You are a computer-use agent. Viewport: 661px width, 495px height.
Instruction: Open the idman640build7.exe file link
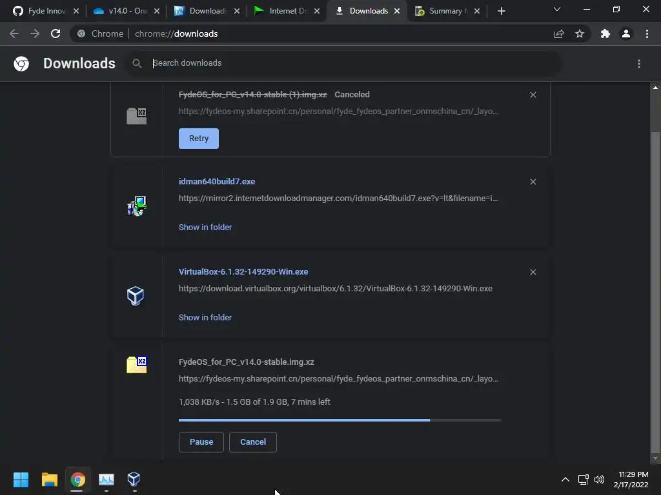[x=217, y=181]
